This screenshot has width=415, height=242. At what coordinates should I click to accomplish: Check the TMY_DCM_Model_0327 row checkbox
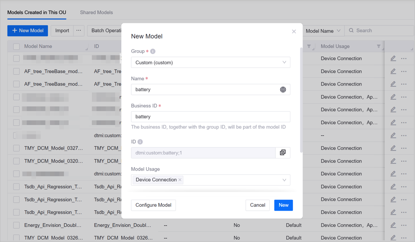tap(16, 148)
